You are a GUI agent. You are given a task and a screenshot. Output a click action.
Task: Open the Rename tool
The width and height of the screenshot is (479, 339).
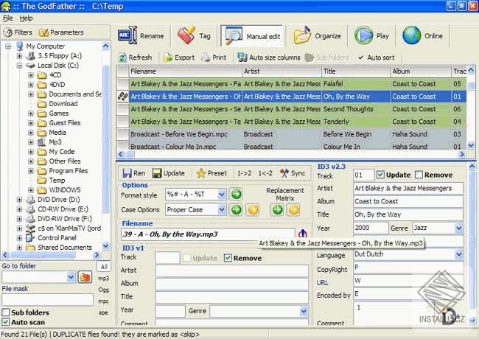[141, 35]
